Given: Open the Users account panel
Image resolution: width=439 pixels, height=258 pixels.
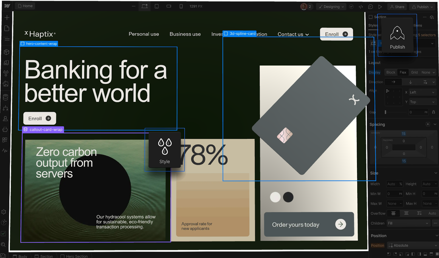Looking at the screenshot, I should pos(5,119).
